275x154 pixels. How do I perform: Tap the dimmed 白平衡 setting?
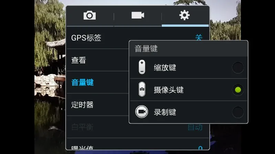[x=138, y=127]
